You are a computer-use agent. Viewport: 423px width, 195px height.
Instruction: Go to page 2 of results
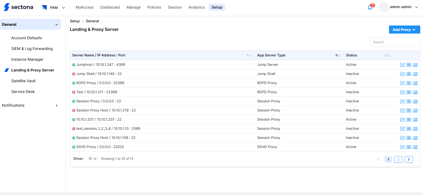click(x=398, y=159)
